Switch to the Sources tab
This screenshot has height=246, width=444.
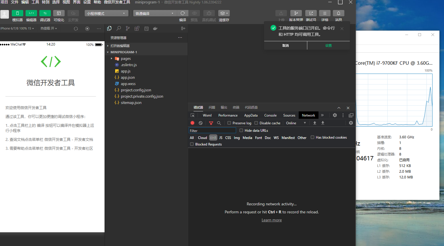[x=289, y=115]
